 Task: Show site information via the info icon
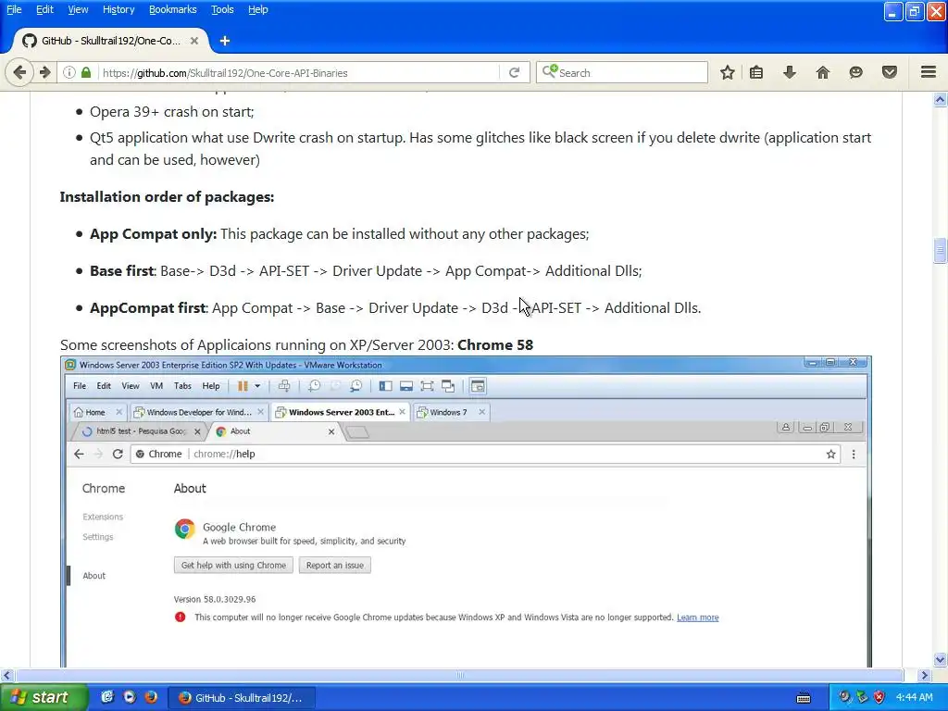(69, 72)
